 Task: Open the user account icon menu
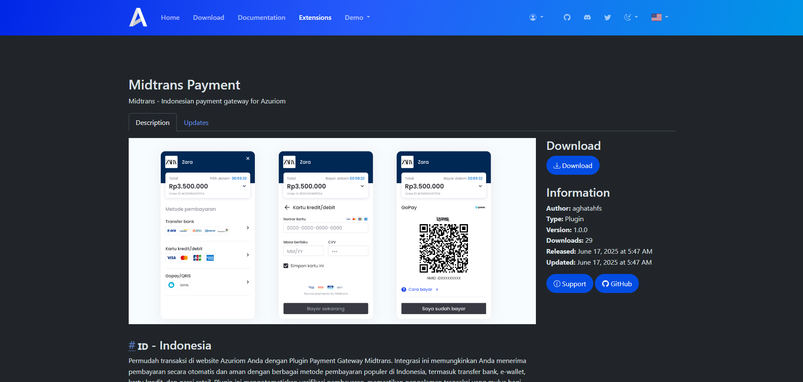533,17
